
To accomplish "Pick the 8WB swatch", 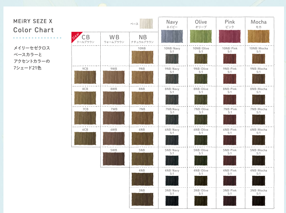I will [x=114, y=98].
